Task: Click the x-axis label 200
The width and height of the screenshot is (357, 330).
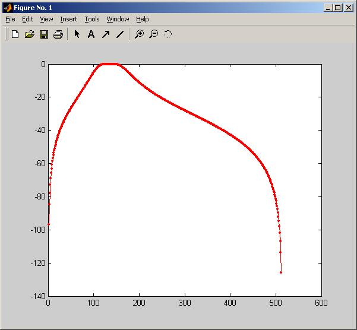Action: 139,303
